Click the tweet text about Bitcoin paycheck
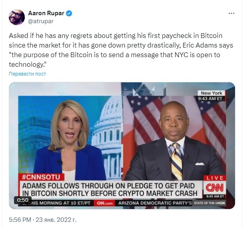243x229 pixels. point(121,50)
